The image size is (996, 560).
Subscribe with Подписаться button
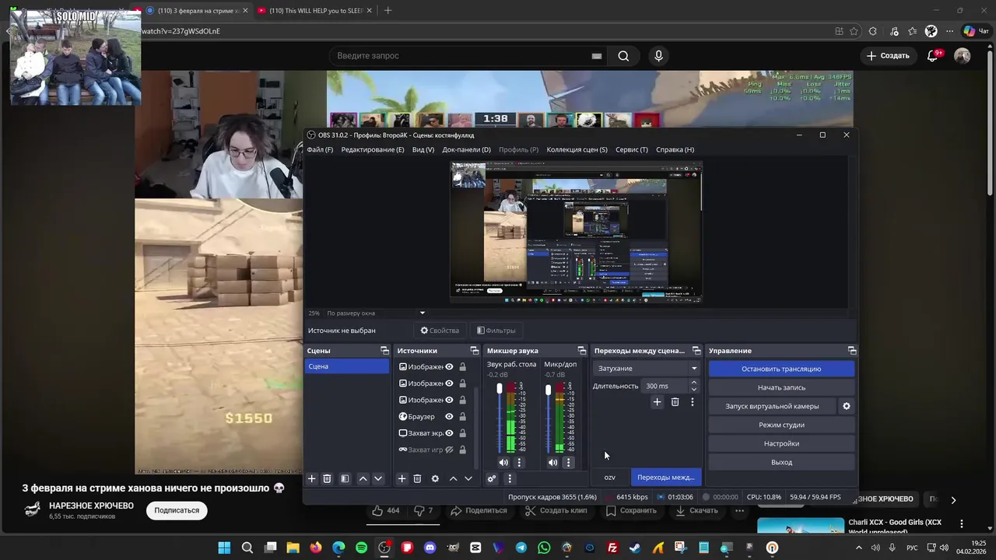pyautogui.click(x=177, y=510)
